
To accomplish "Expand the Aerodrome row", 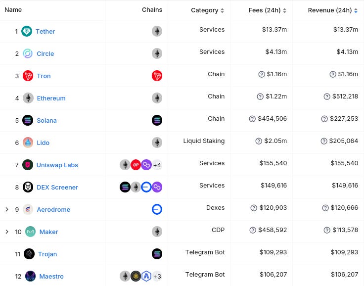I will click(x=7, y=209).
